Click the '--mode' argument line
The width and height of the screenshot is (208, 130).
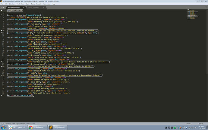(x=27, y=73)
